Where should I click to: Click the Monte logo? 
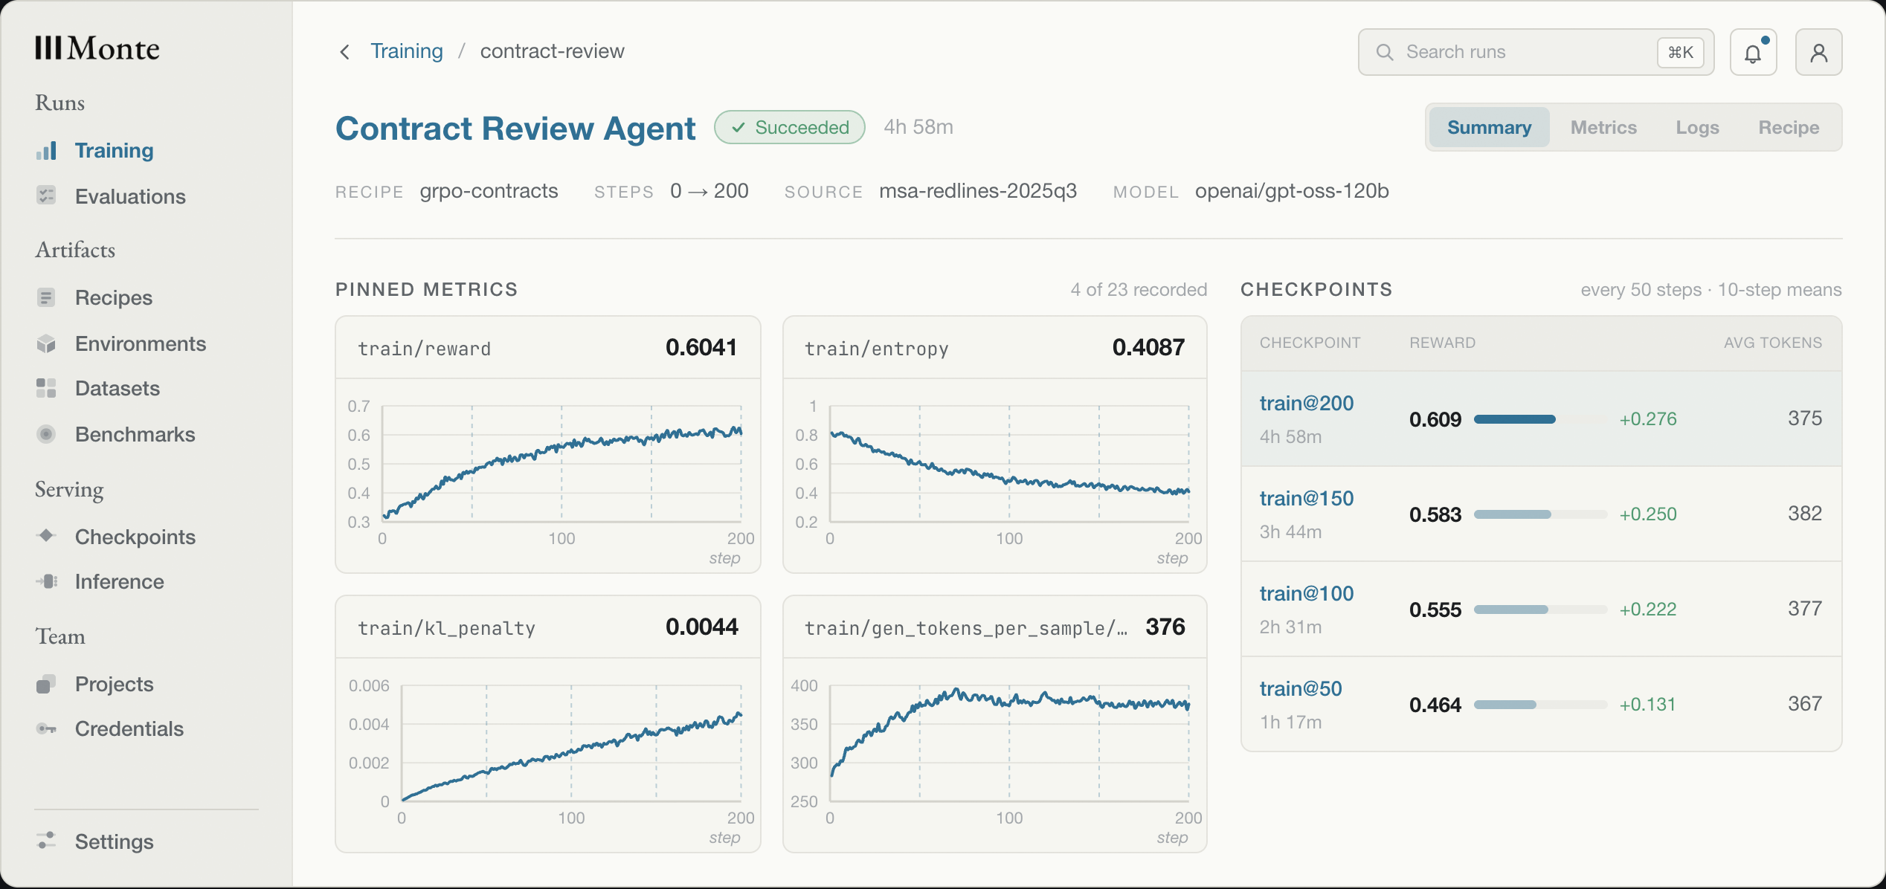(x=97, y=48)
